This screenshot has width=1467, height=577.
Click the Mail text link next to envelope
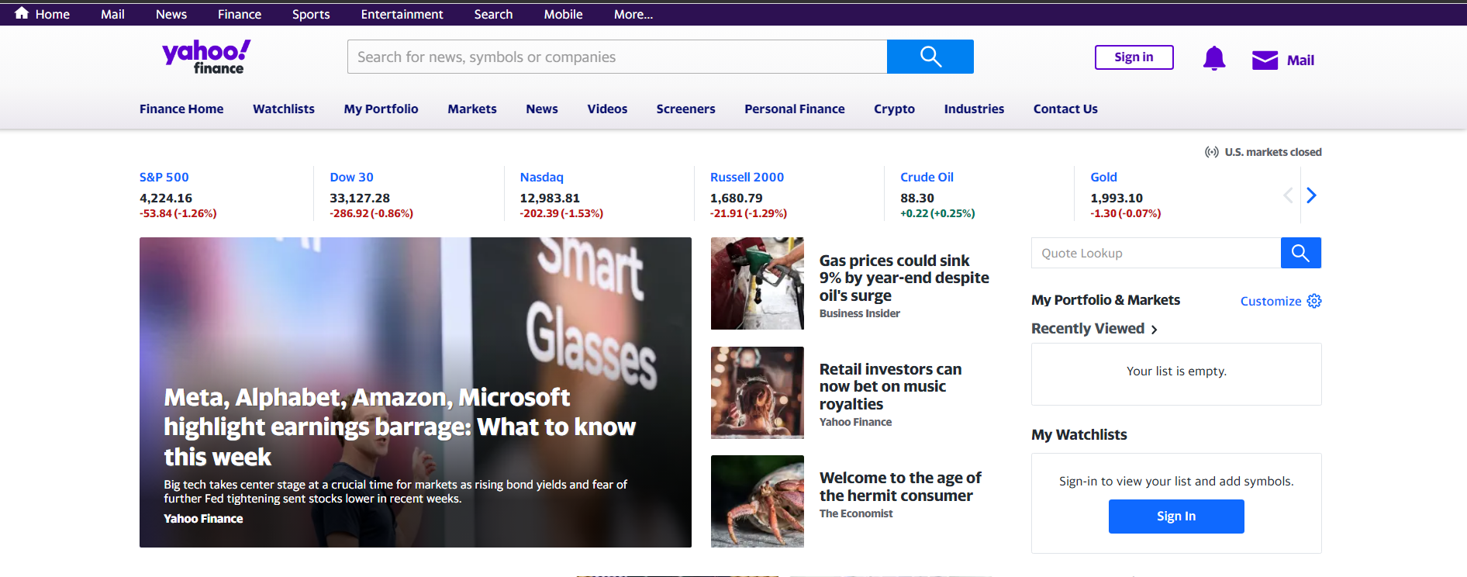(x=1300, y=60)
